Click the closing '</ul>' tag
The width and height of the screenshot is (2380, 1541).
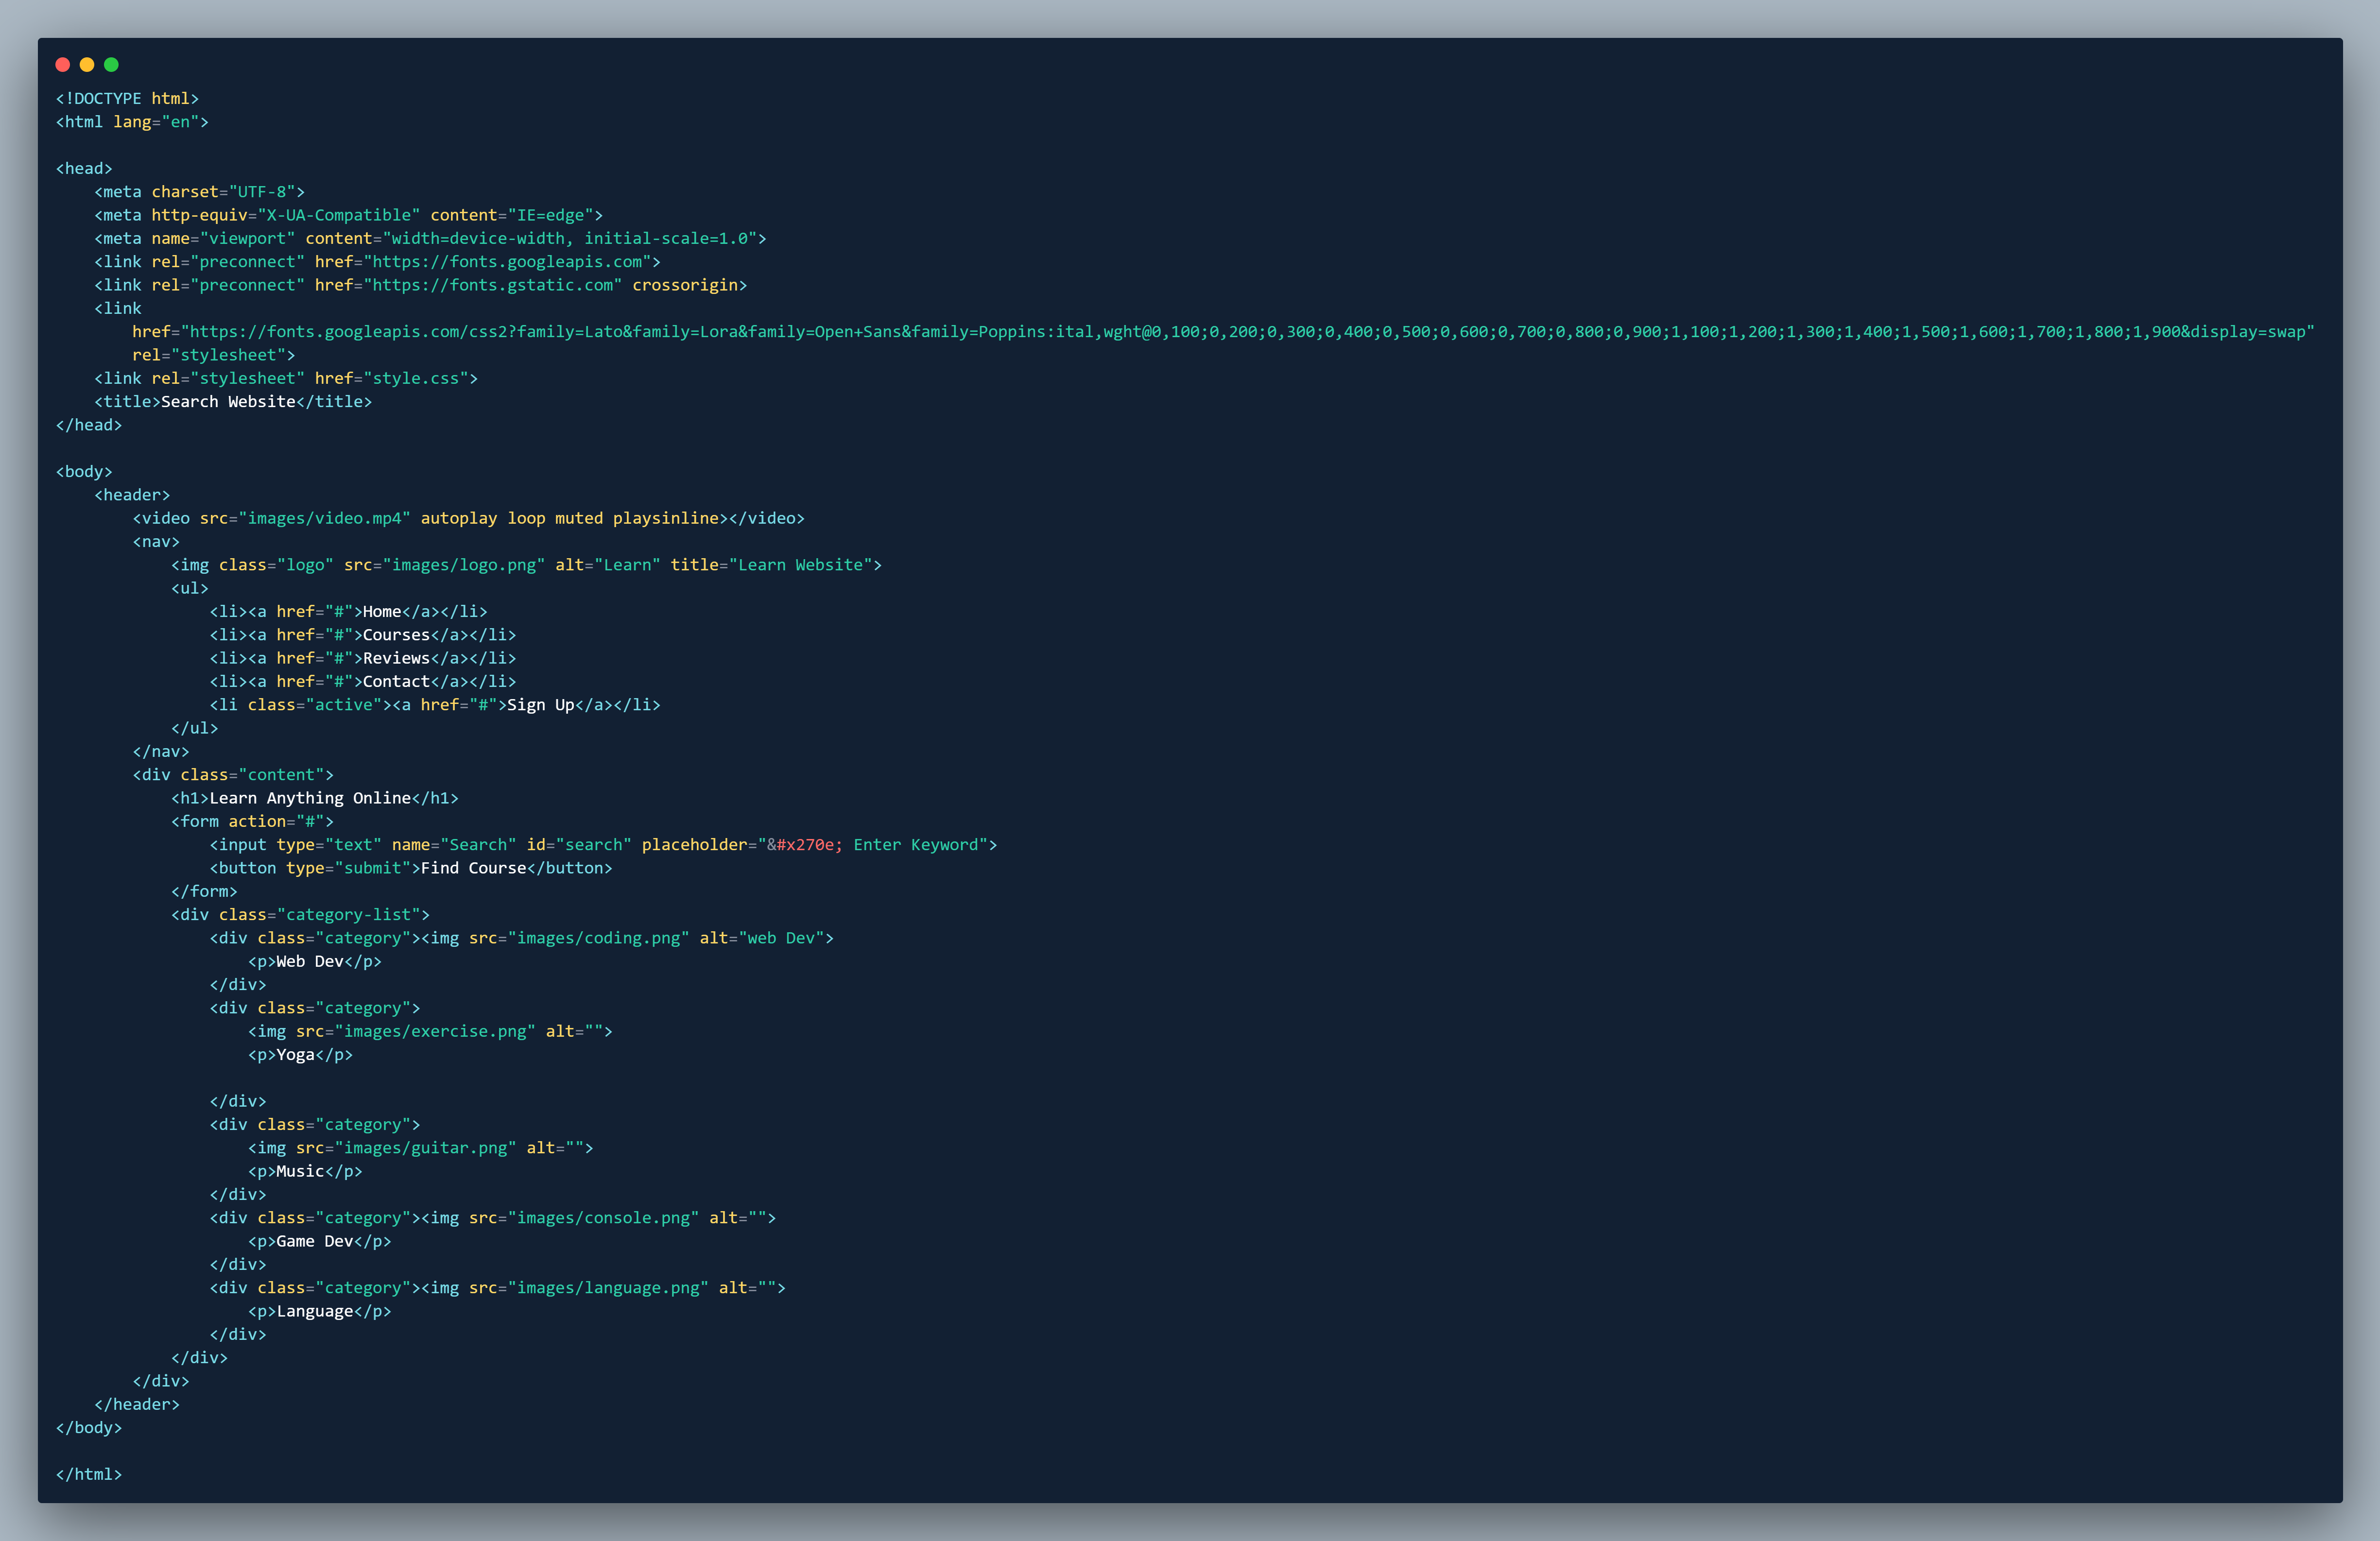[194, 729]
